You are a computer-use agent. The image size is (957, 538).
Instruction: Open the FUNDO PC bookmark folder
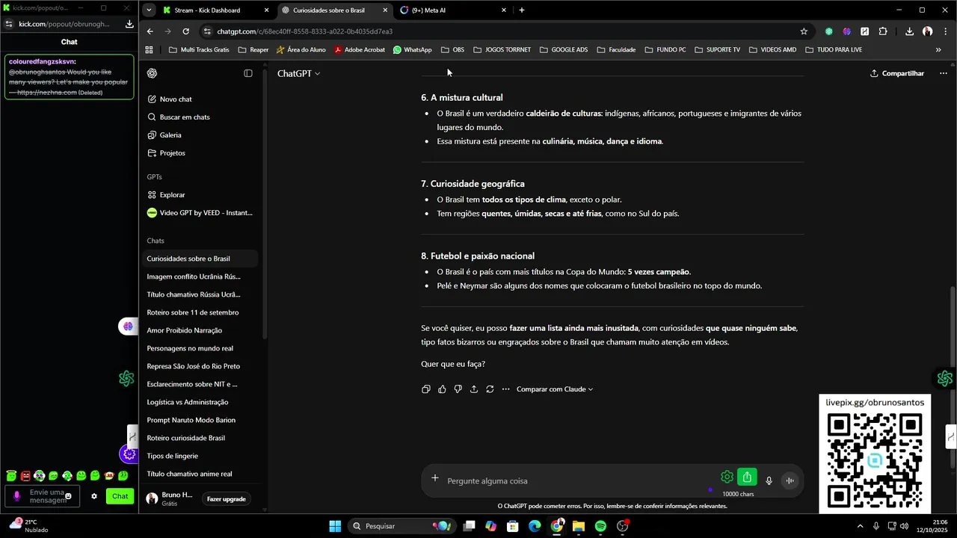[x=665, y=50]
